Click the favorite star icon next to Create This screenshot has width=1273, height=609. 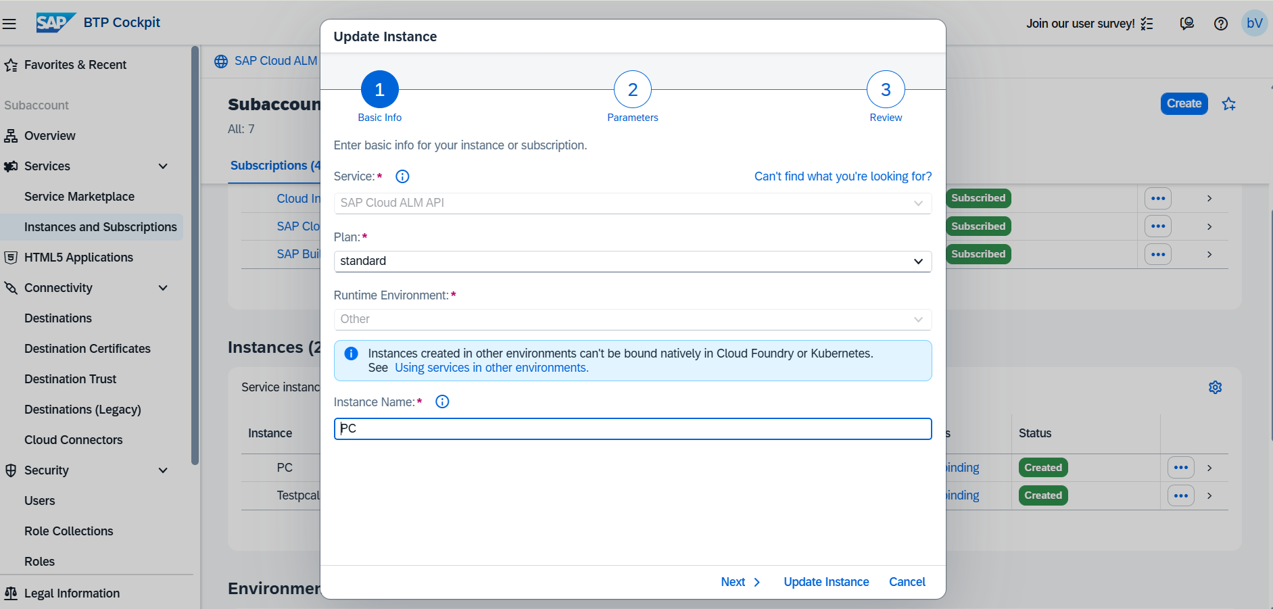pos(1228,104)
